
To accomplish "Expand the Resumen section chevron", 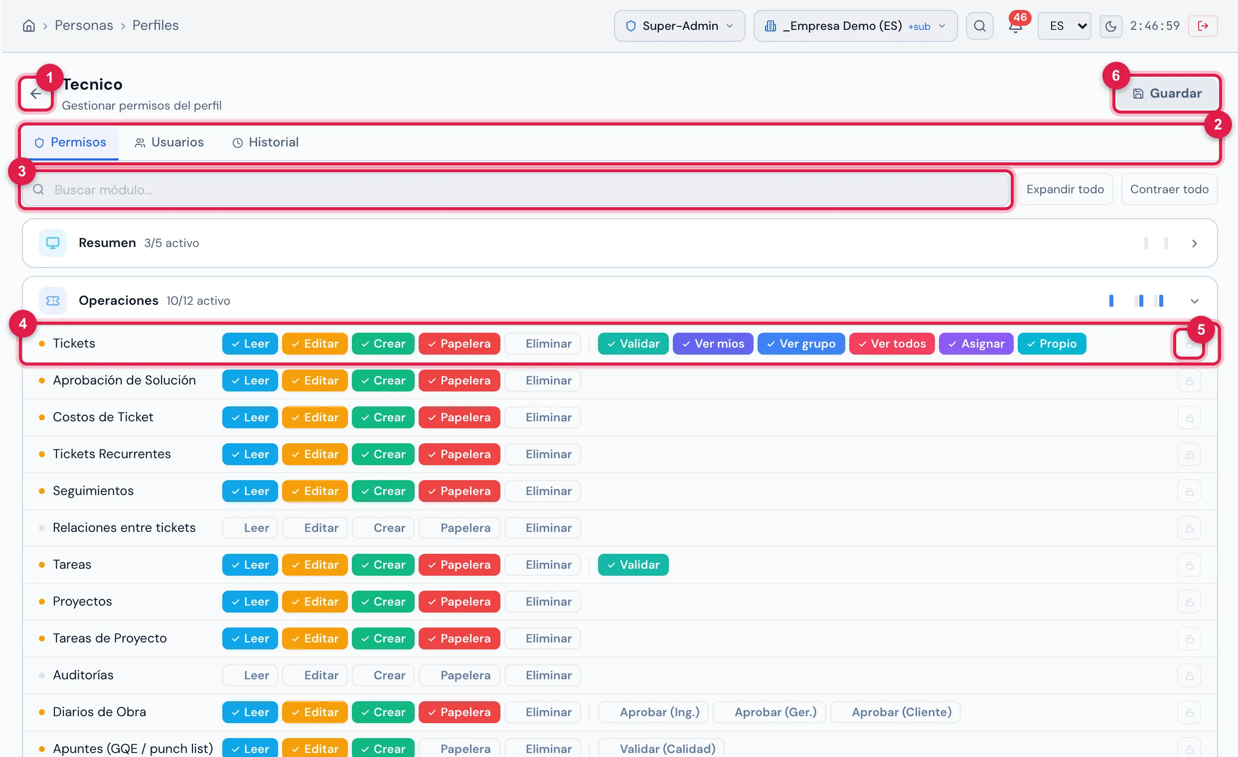I will (1194, 244).
